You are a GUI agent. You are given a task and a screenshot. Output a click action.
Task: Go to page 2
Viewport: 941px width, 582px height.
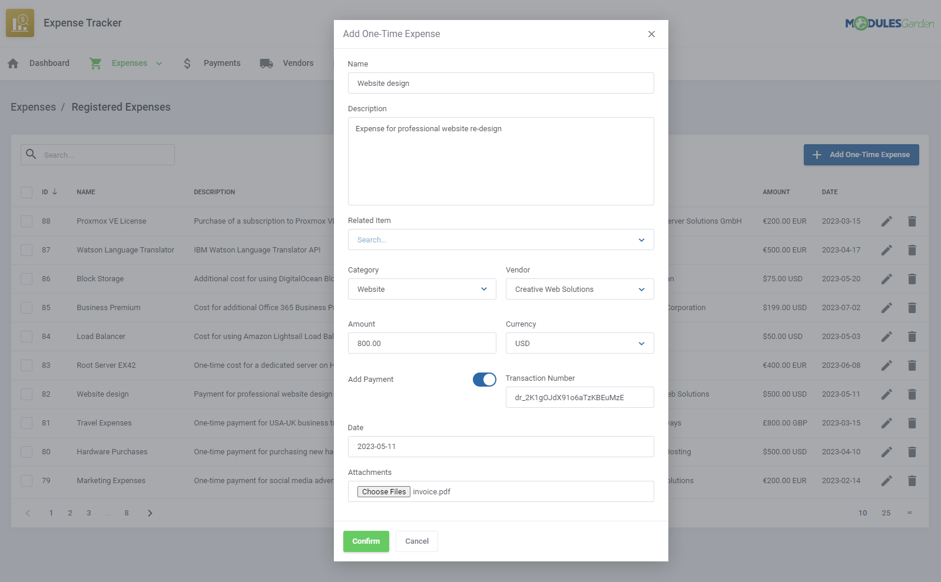point(70,513)
